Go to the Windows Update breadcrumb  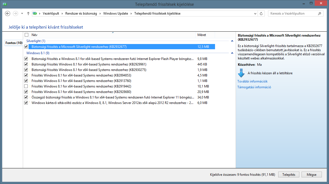coord(116,13)
